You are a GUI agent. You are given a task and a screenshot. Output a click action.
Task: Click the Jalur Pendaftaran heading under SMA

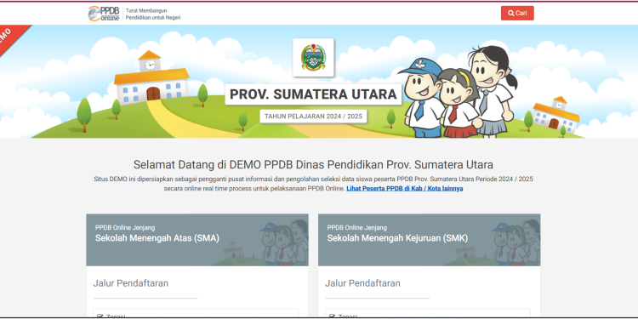(131, 283)
